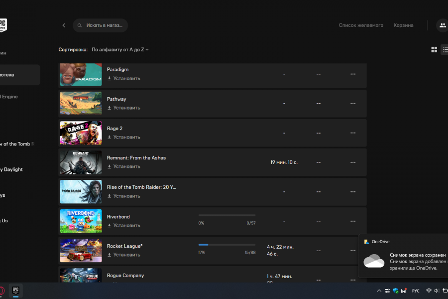Open the Rogue Company game thumbnail
448x299 pixels.
[81, 275]
